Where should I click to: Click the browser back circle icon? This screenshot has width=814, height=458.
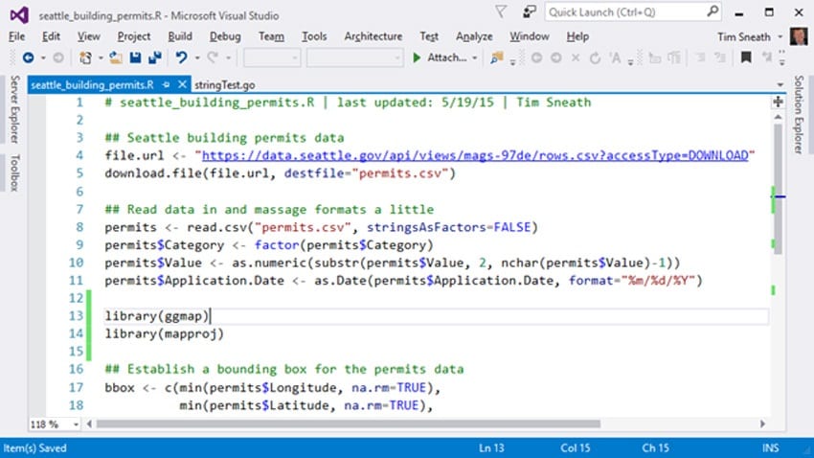537,57
